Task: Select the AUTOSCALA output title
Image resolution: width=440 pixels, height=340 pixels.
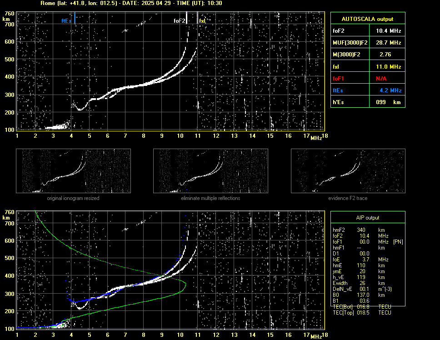Action: [x=367, y=19]
